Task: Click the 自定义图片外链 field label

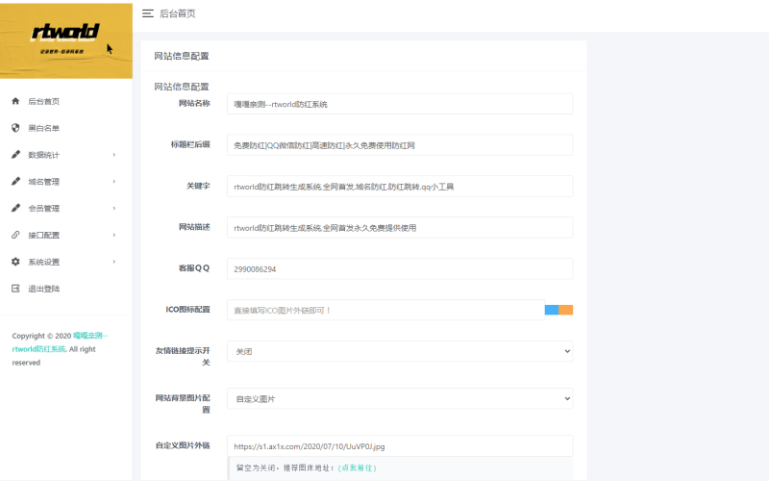Action: point(183,445)
